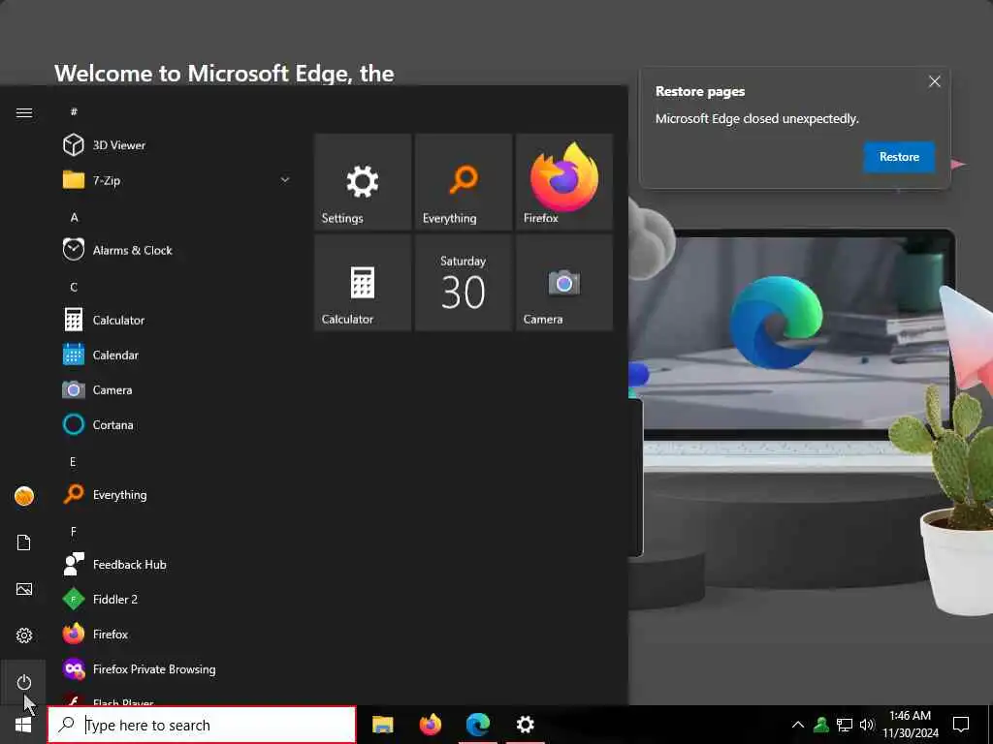Screen dimensions: 993x744
Task: Open Settings gear in Start sidebar
Action: 24,635
